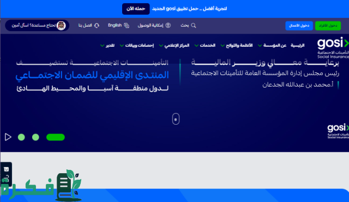Click the gosi logo in navigation bar
The image size is (349, 202).
click(333, 48)
